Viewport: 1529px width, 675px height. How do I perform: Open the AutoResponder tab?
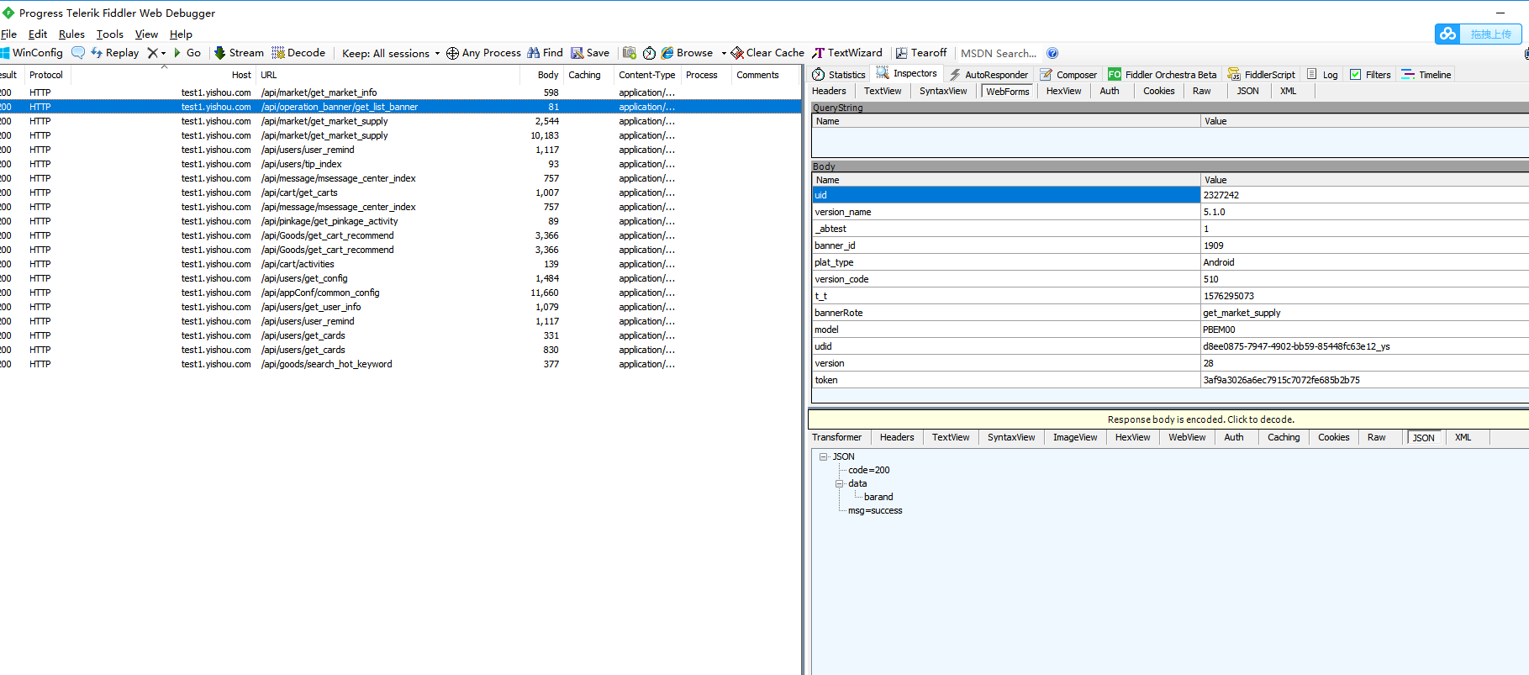(x=989, y=75)
